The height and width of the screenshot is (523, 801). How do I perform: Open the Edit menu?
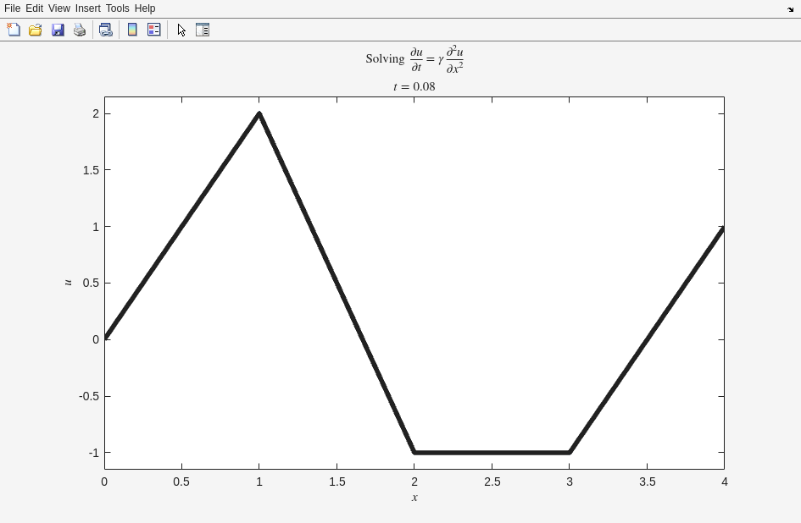tap(34, 8)
